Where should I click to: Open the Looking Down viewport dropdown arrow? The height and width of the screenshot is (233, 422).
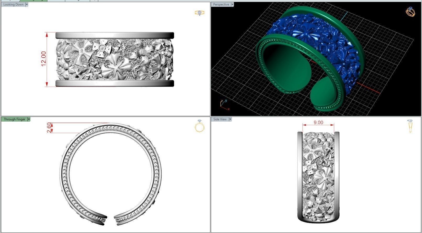[x=27, y=4]
